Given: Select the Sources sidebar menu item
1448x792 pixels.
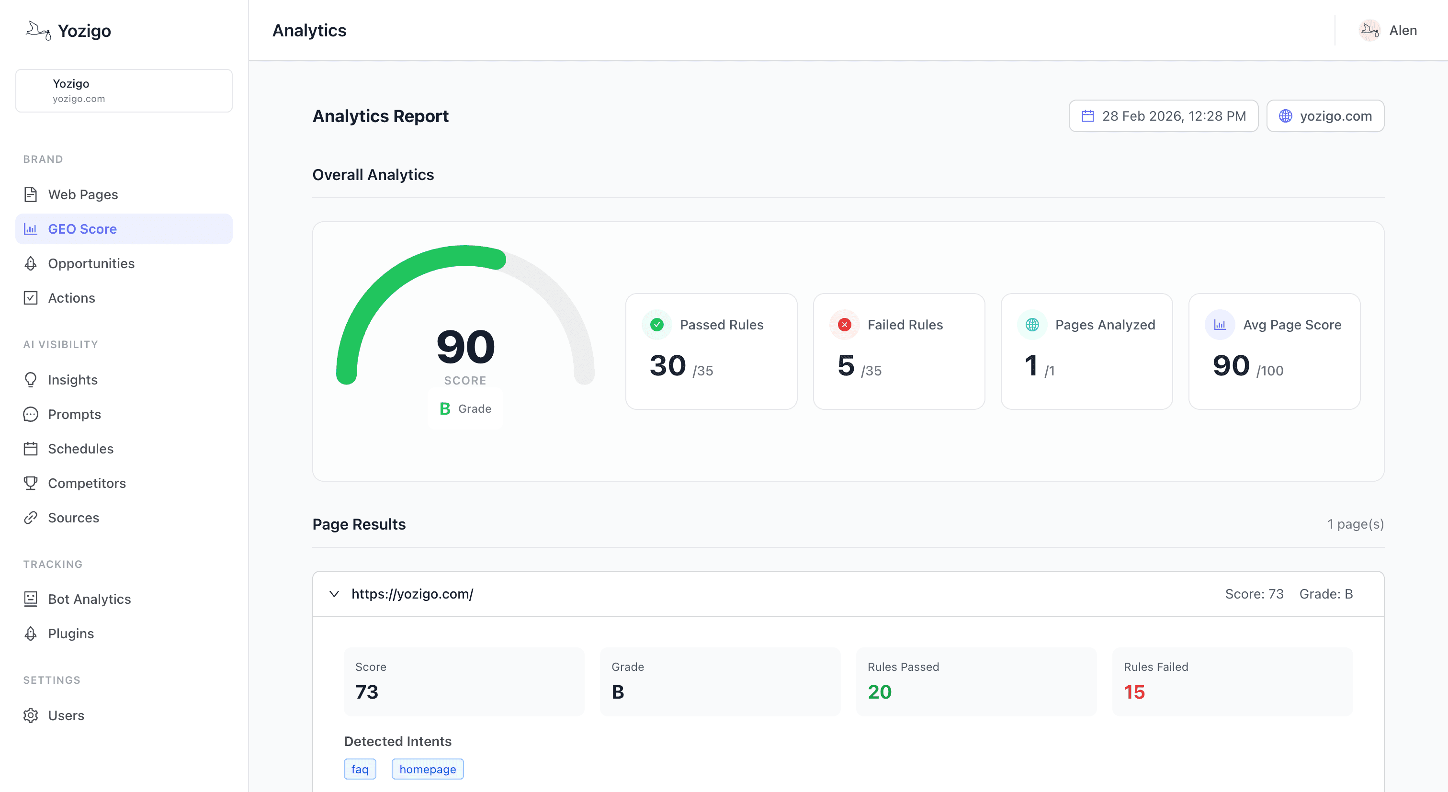Looking at the screenshot, I should (x=73, y=518).
